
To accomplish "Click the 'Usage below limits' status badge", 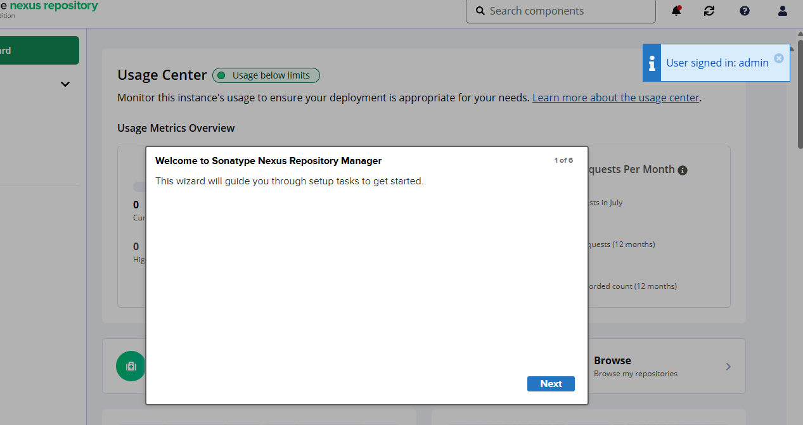I will pyautogui.click(x=266, y=75).
